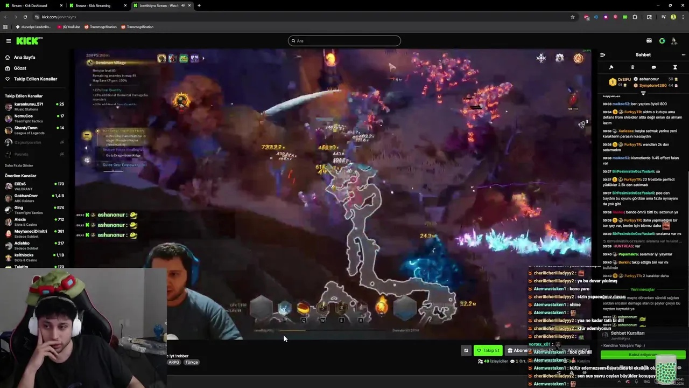Screen dimensions: 689x388
Task: Click the trash clear-chat icon
Action: point(632,67)
